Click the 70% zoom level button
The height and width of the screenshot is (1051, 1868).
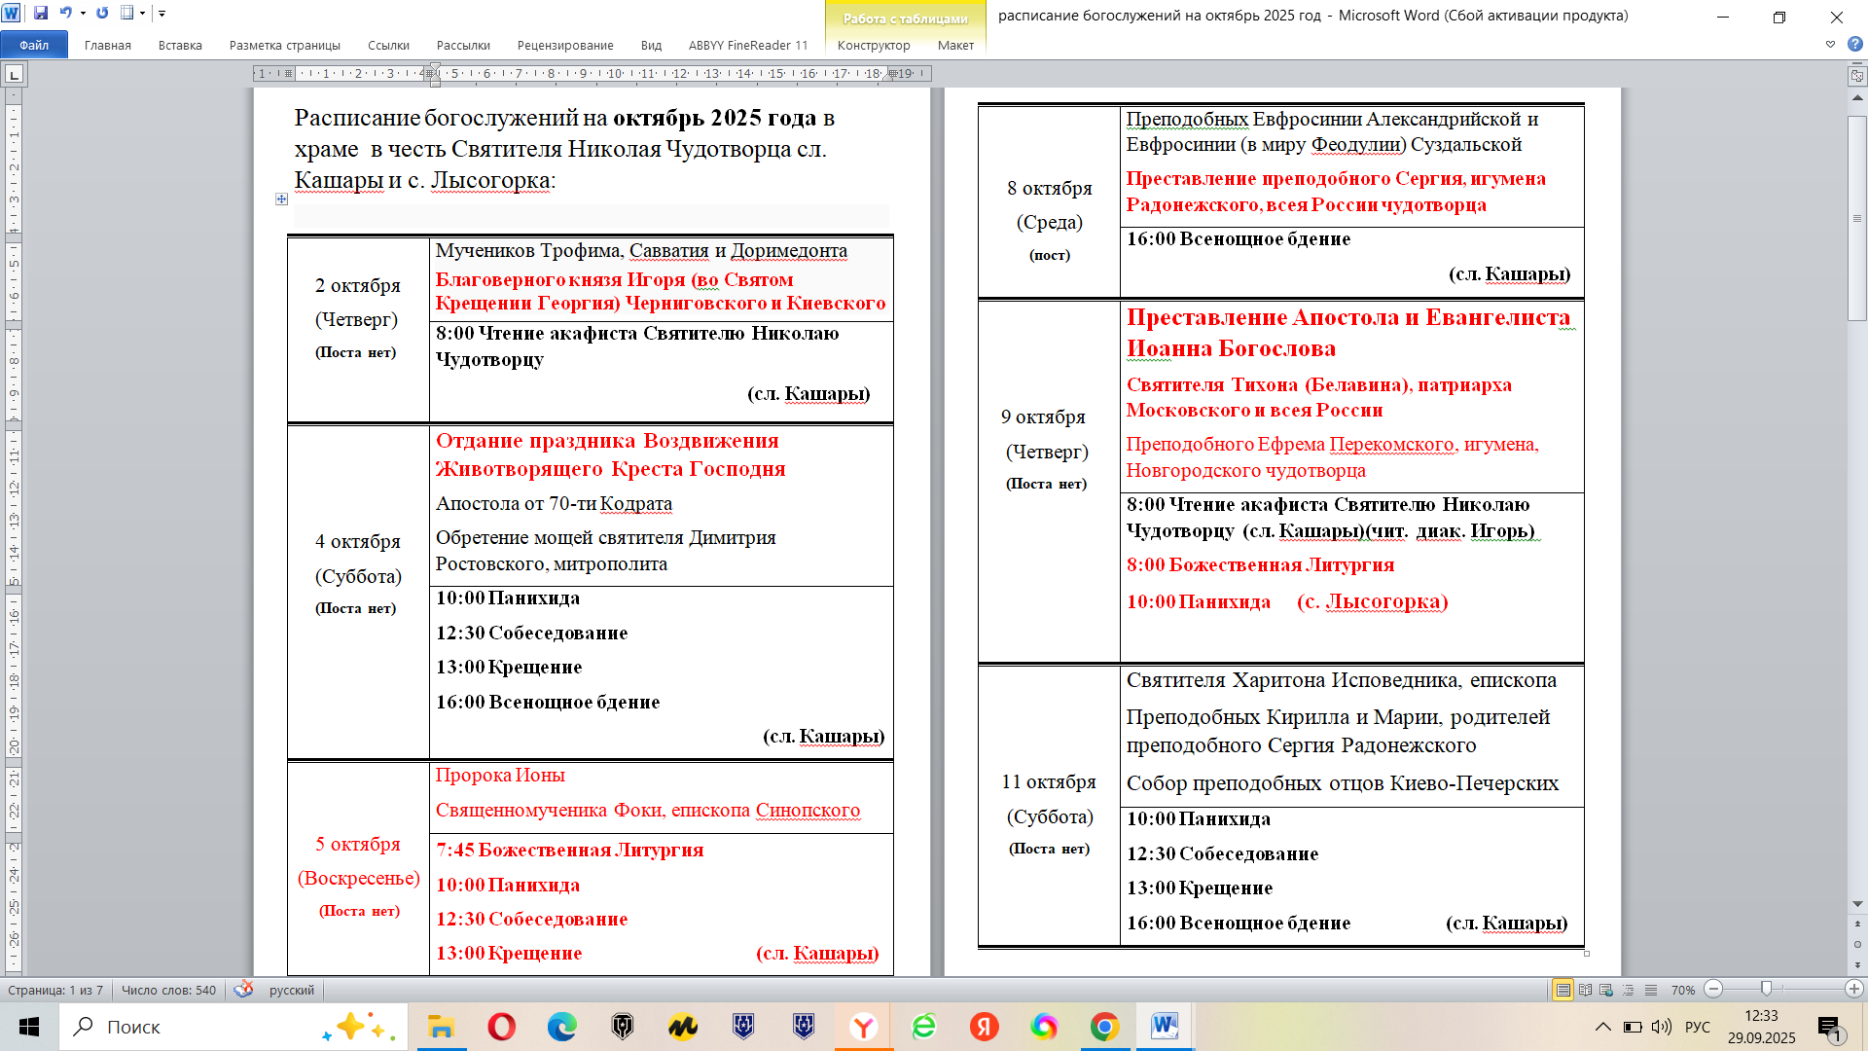(1682, 990)
